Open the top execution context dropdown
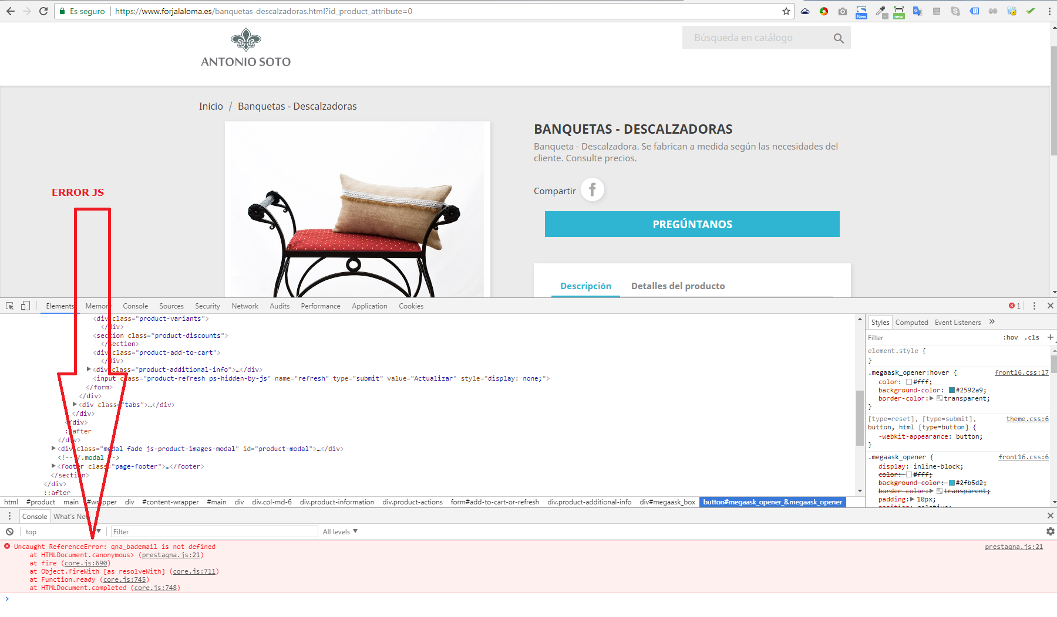Viewport: 1057px width, 617px height. [x=63, y=531]
